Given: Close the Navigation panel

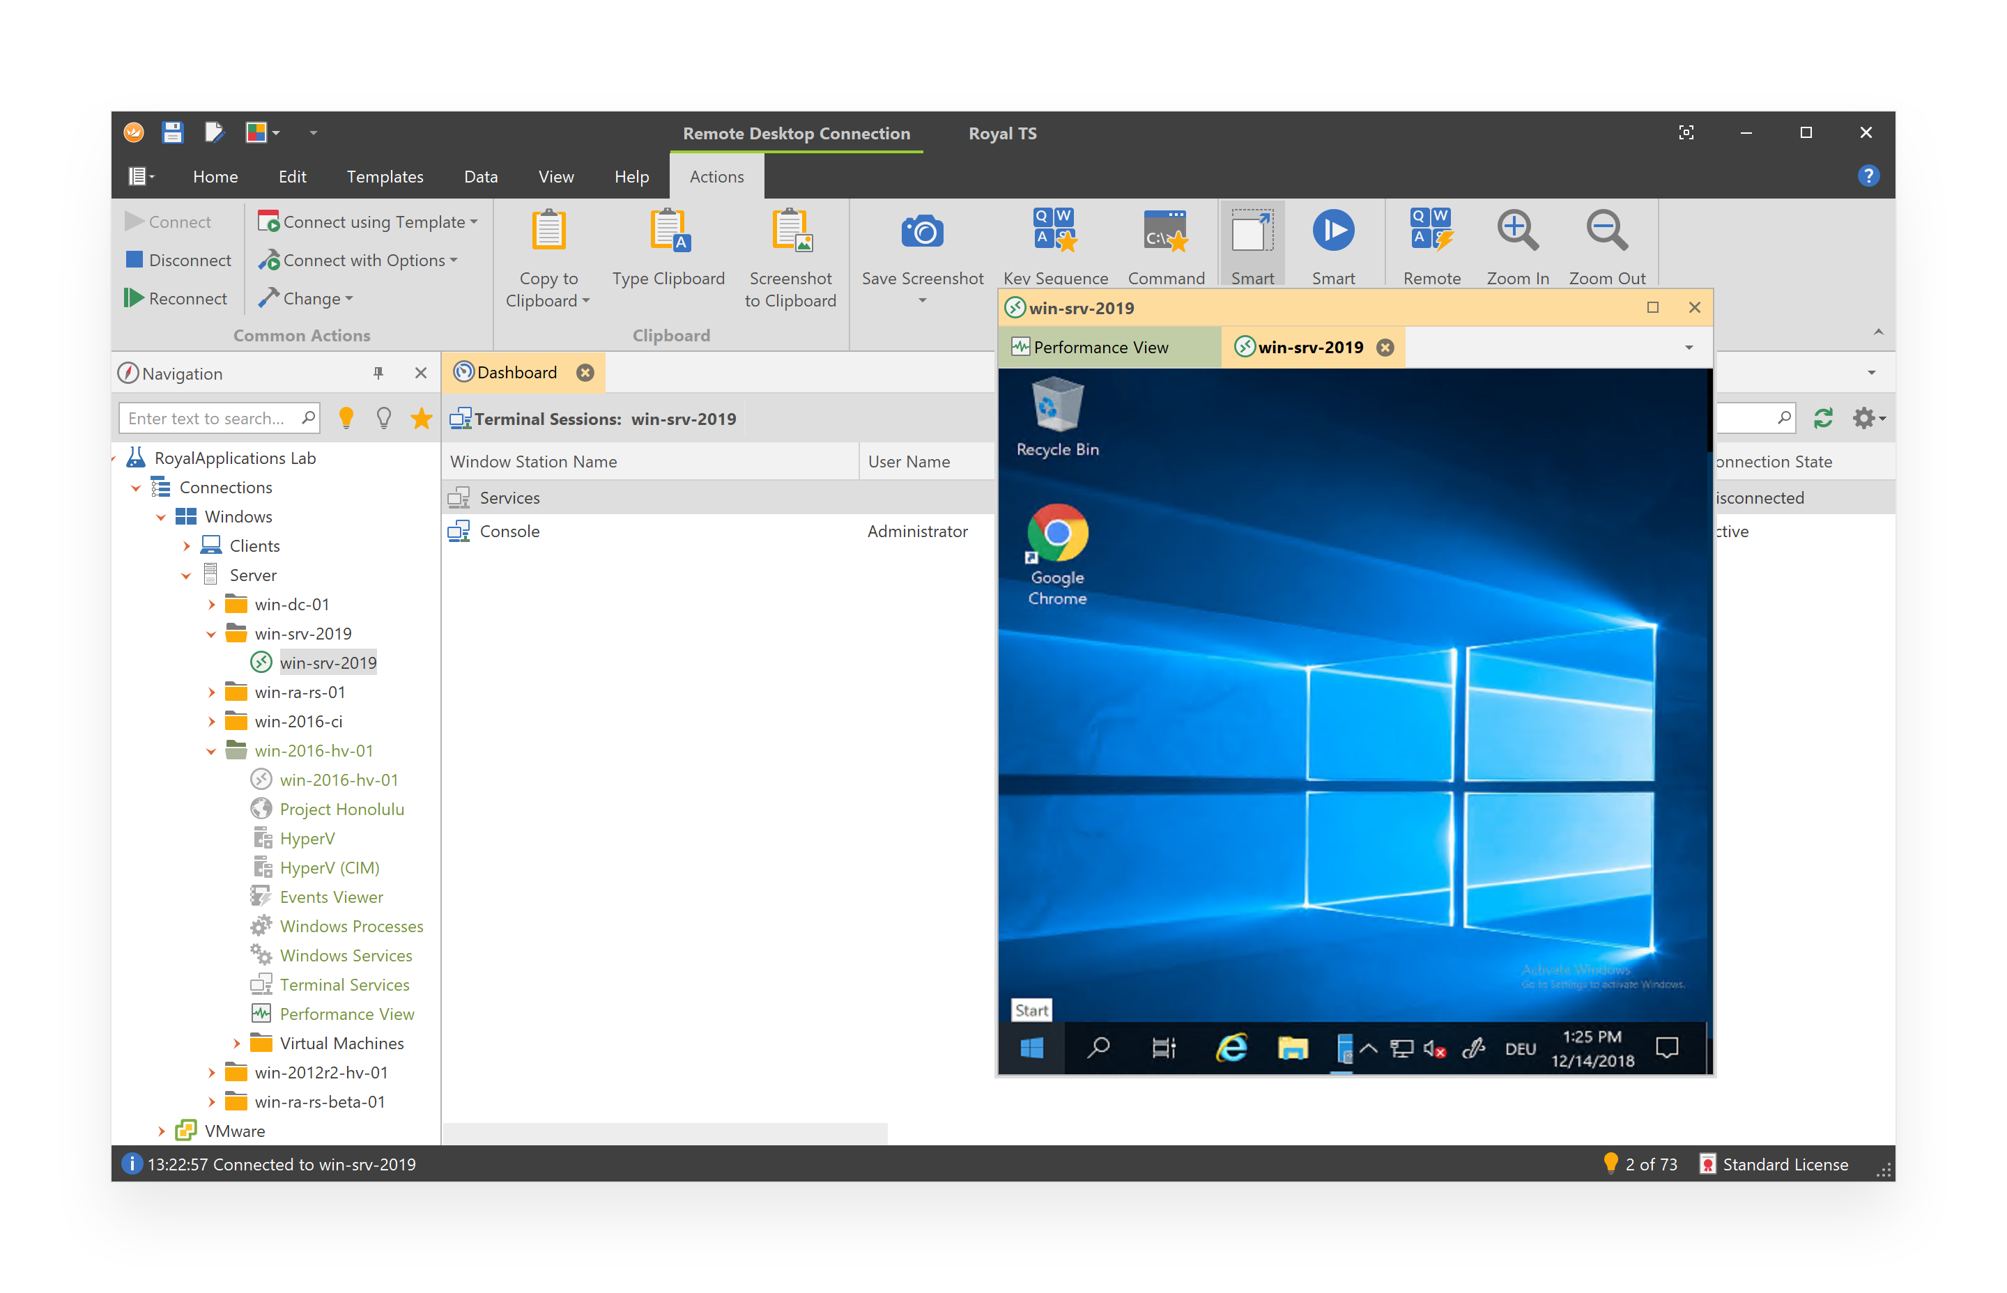Looking at the screenshot, I should (421, 373).
